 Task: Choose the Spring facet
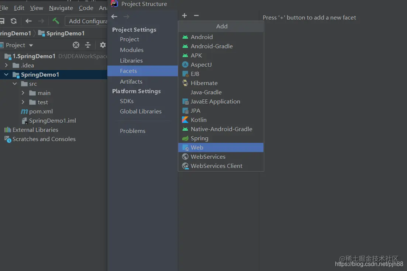[221, 138]
